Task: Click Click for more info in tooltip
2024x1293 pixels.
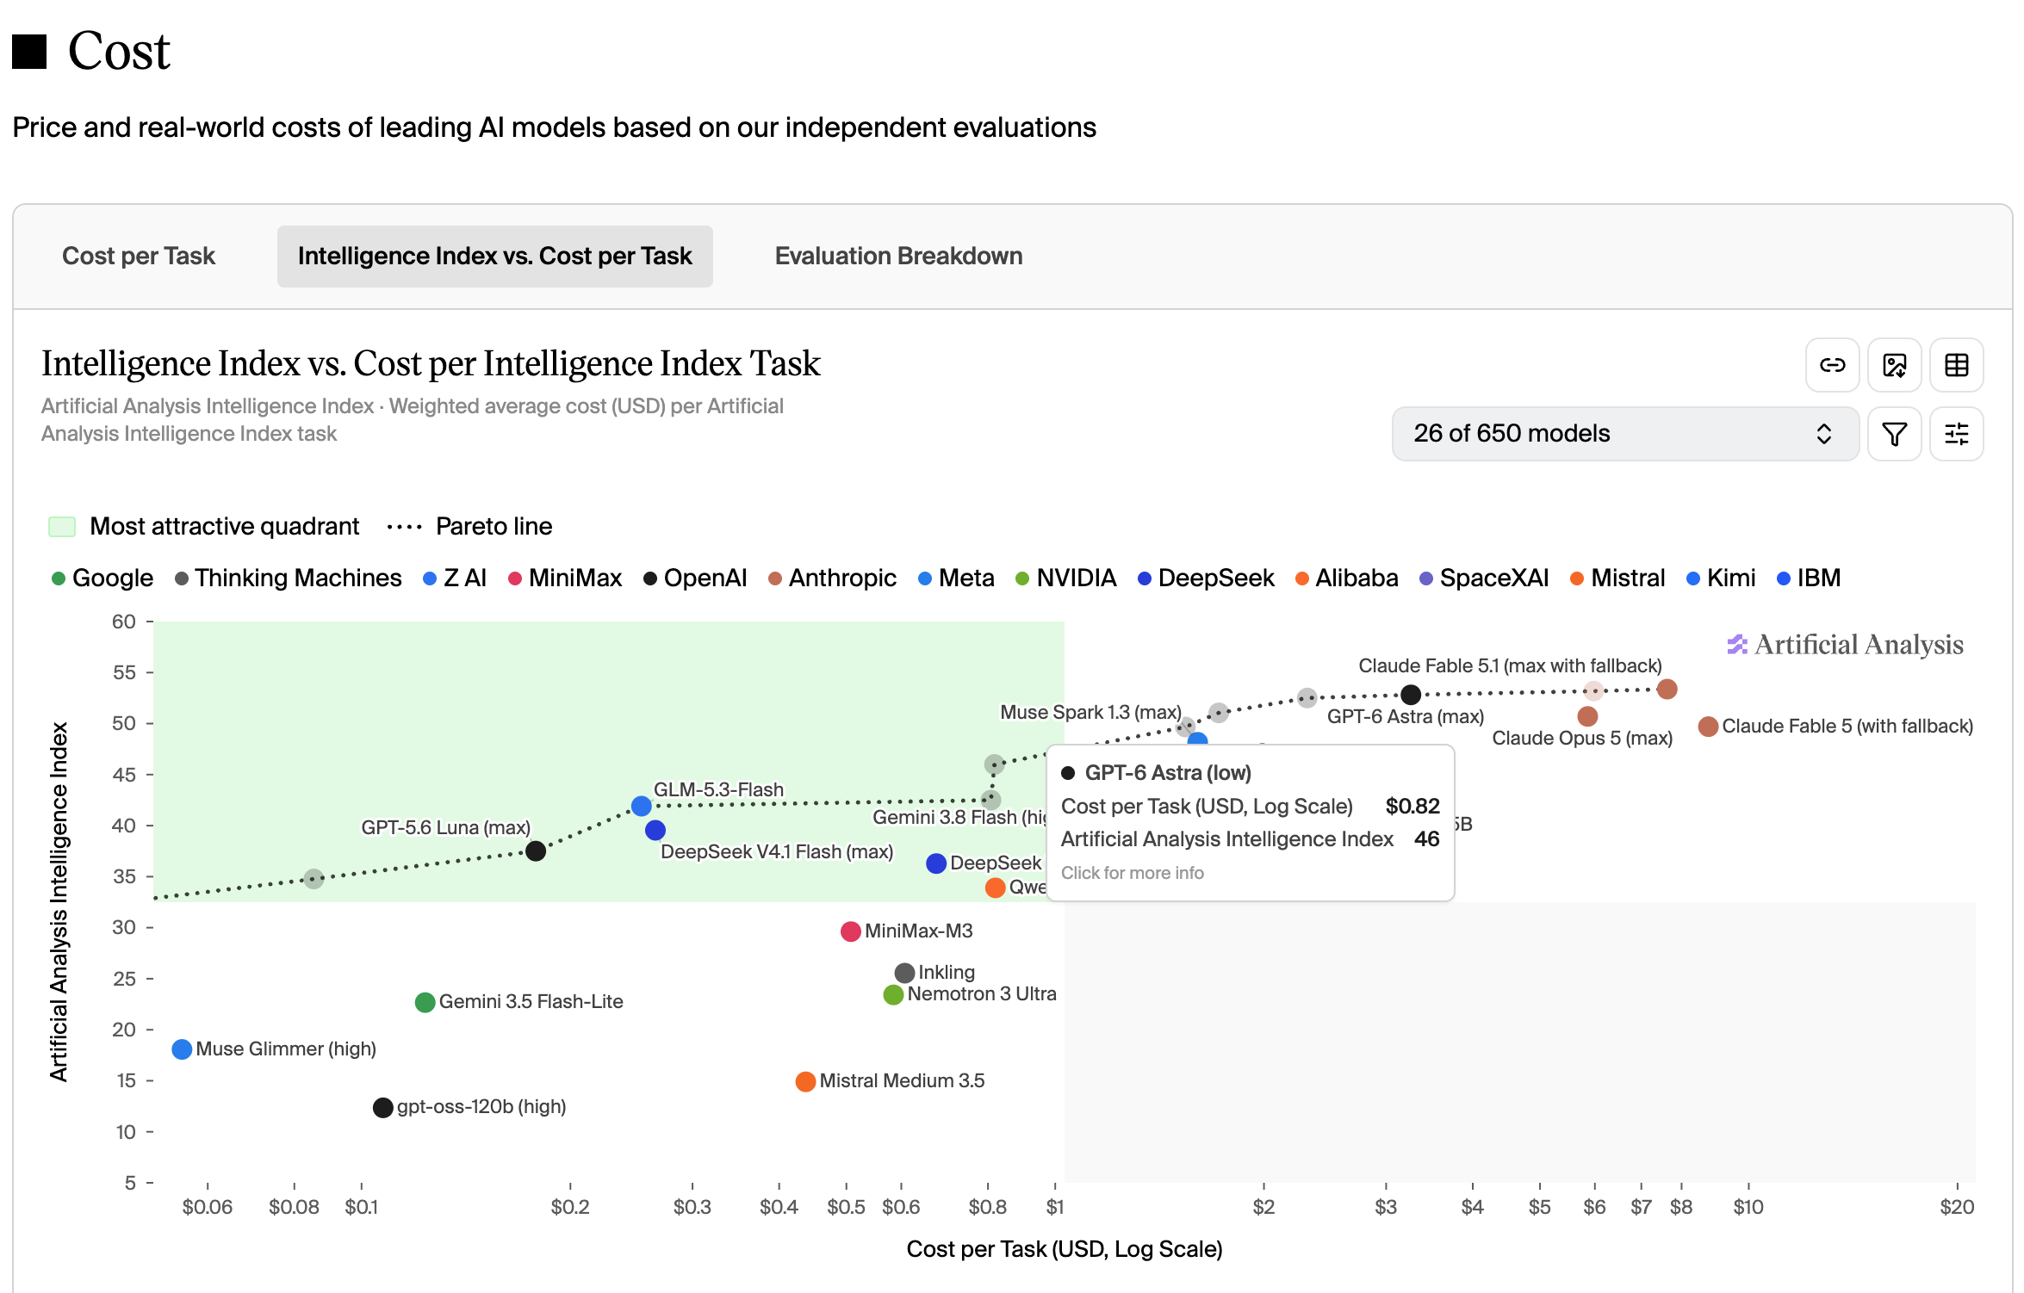Action: [1132, 873]
